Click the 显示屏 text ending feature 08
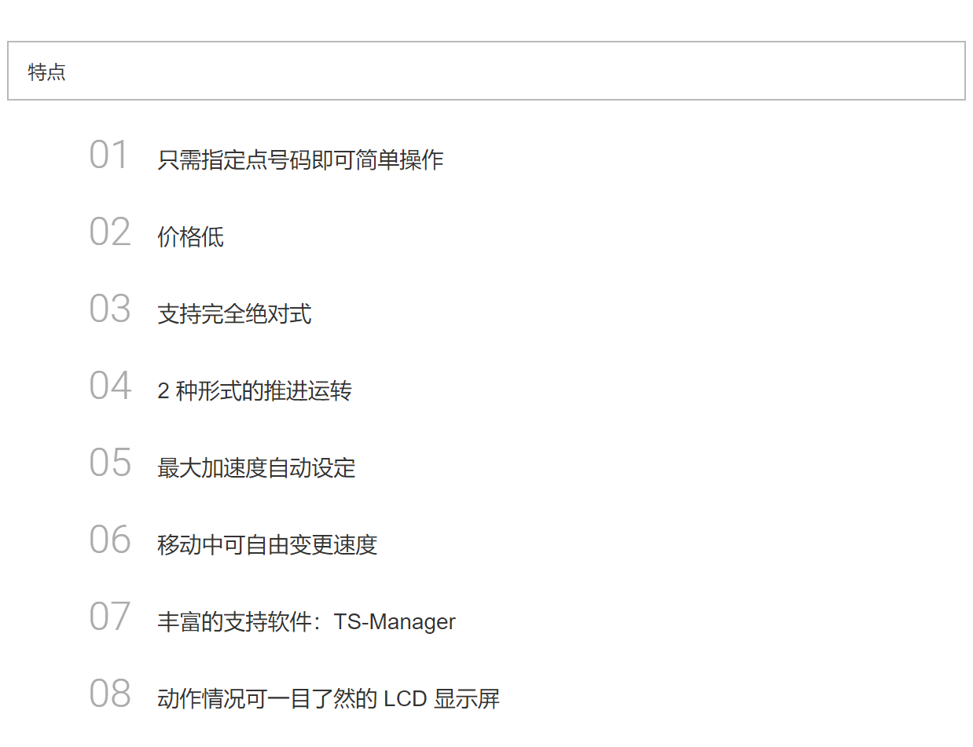Viewport: 973px width, 747px height. [x=467, y=699]
